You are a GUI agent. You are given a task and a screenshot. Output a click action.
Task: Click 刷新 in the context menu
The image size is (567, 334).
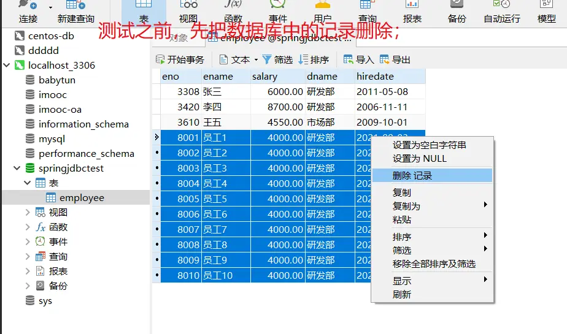[x=402, y=294]
